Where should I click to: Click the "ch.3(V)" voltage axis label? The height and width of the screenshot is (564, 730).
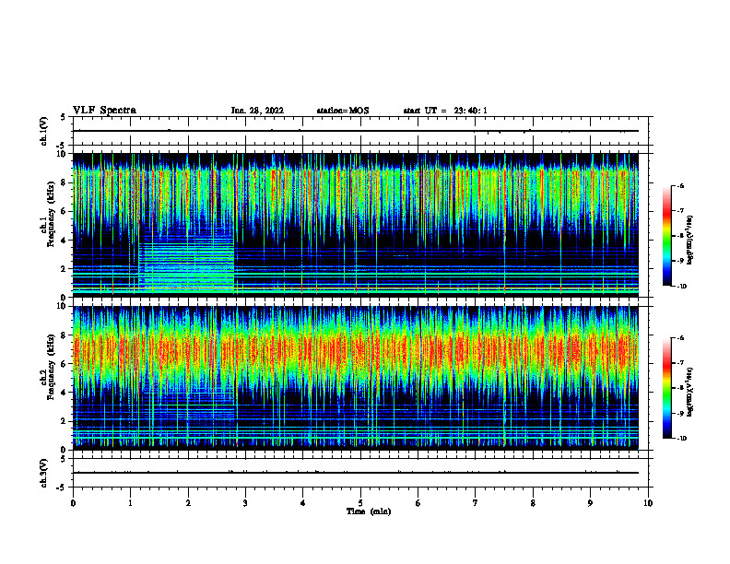[x=43, y=473]
